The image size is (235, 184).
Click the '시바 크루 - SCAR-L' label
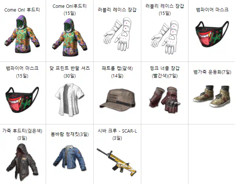(x=117, y=131)
